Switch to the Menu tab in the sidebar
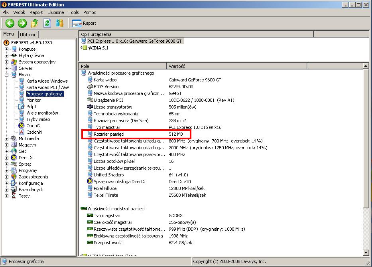Viewport: 372px width, 267px height. [x=9, y=34]
